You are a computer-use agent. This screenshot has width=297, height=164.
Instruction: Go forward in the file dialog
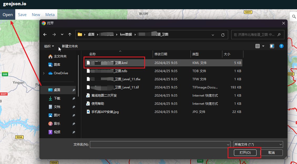pyautogui.click(x=54, y=34)
